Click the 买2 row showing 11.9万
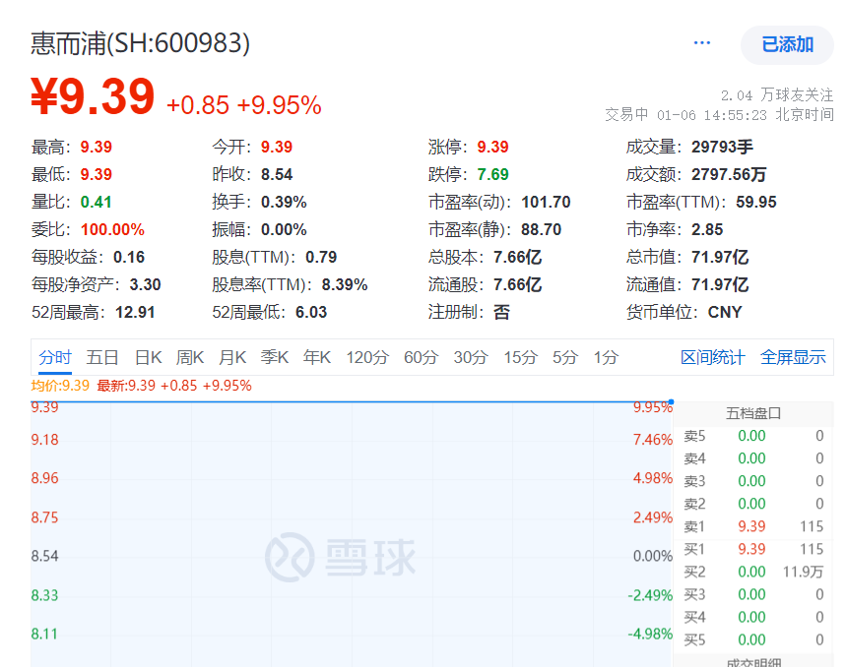The height and width of the screenshot is (667, 846). click(x=753, y=572)
